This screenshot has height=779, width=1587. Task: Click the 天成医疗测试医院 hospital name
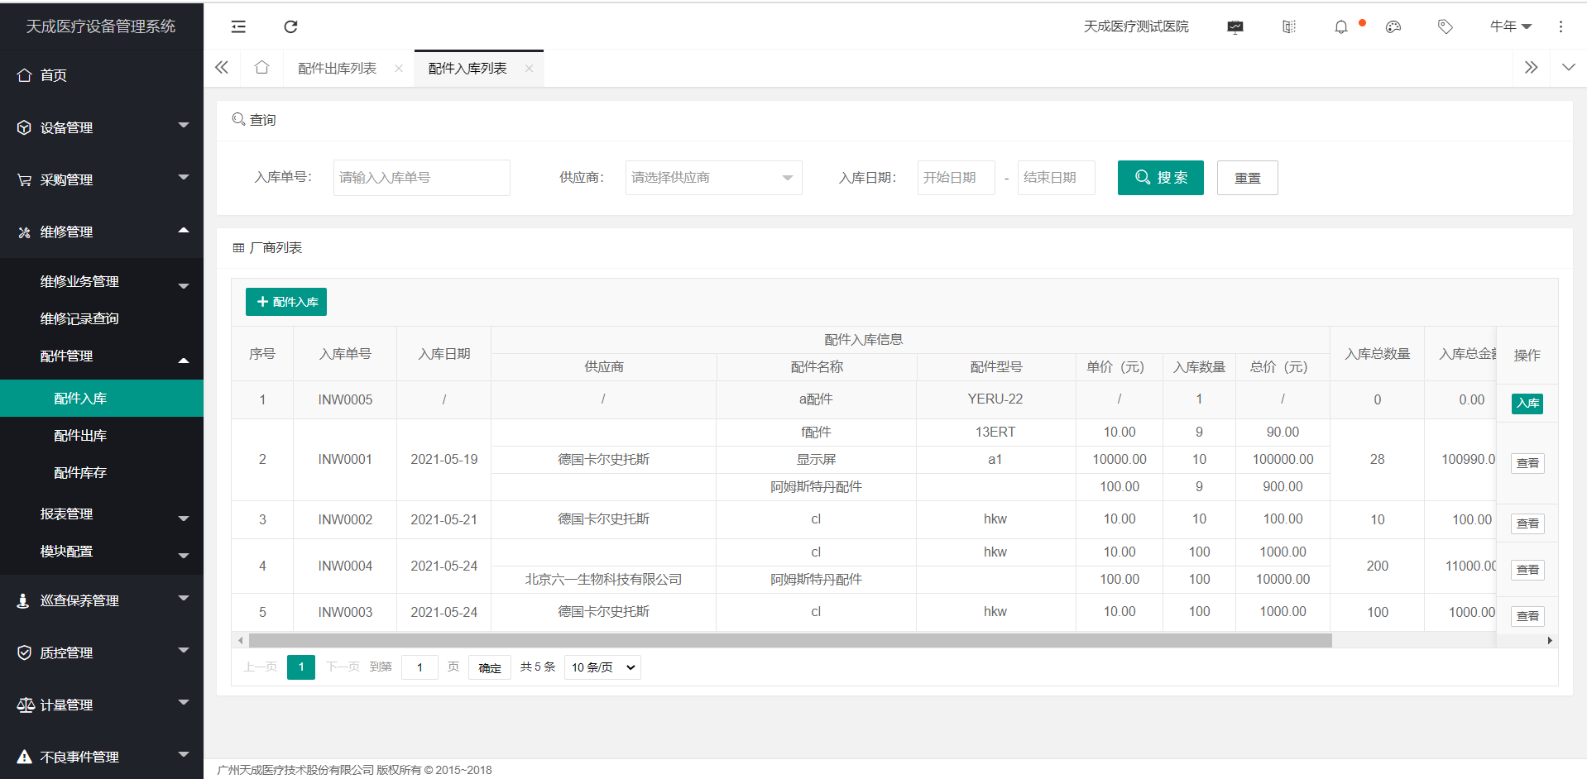click(x=1136, y=26)
